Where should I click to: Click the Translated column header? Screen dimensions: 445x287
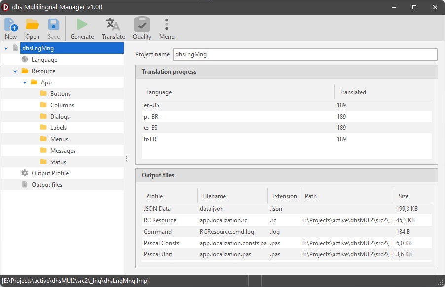pos(352,92)
